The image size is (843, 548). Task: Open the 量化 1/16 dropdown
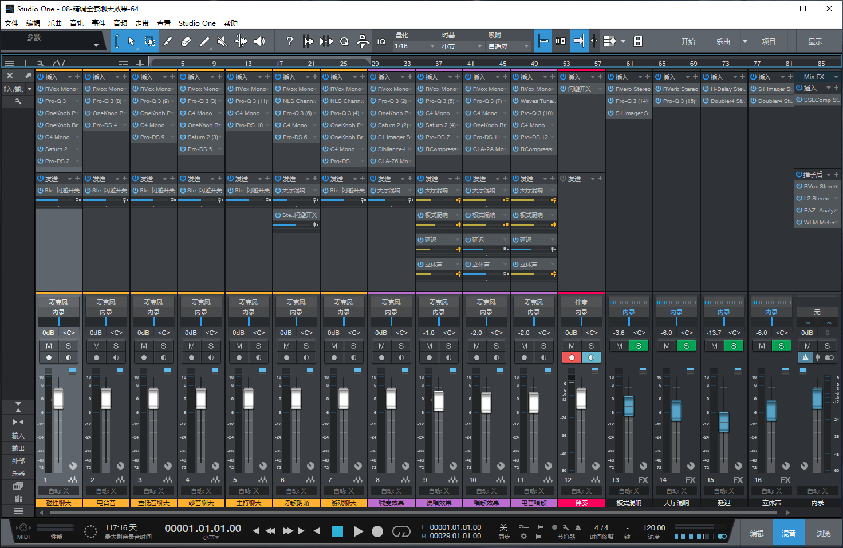(x=413, y=46)
